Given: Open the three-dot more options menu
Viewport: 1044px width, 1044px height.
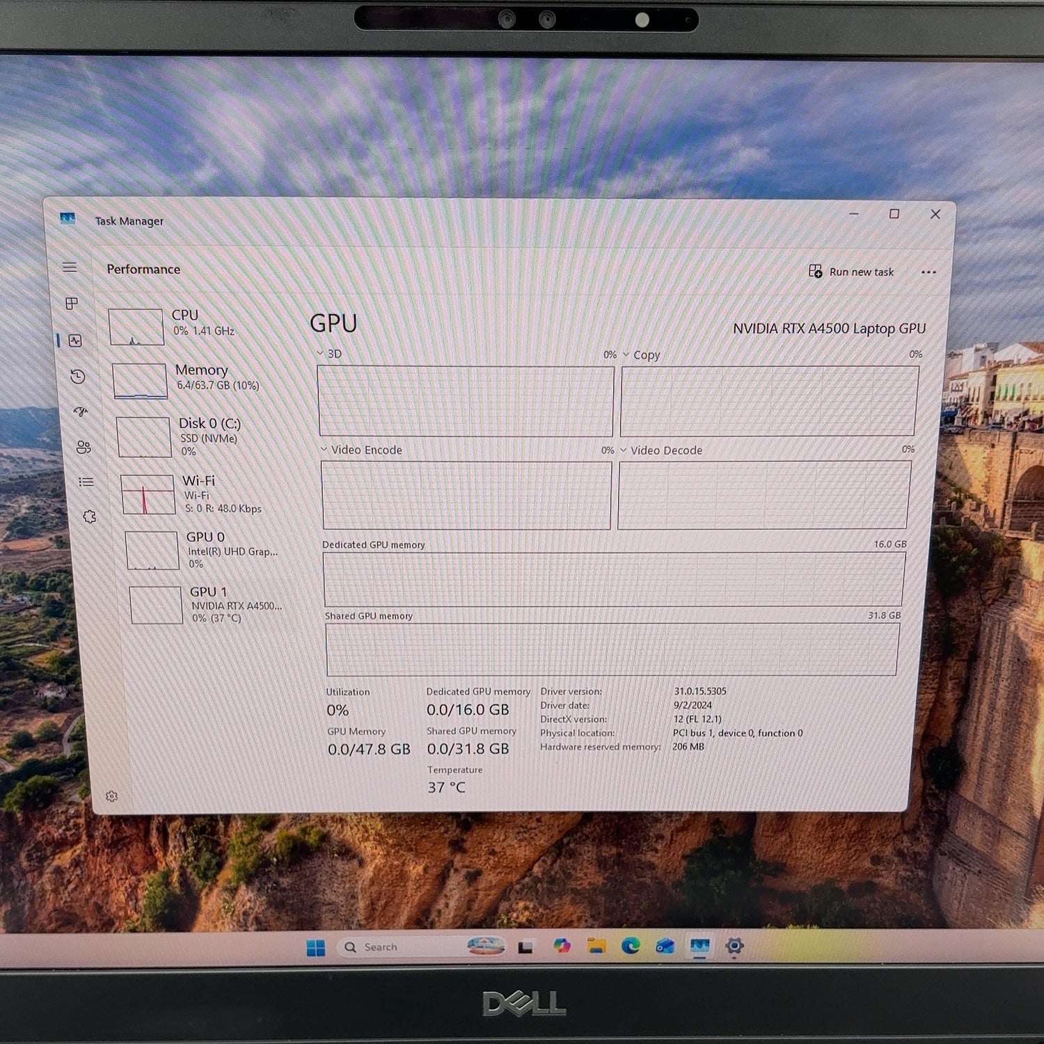Looking at the screenshot, I should pyautogui.click(x=928, y=272).
